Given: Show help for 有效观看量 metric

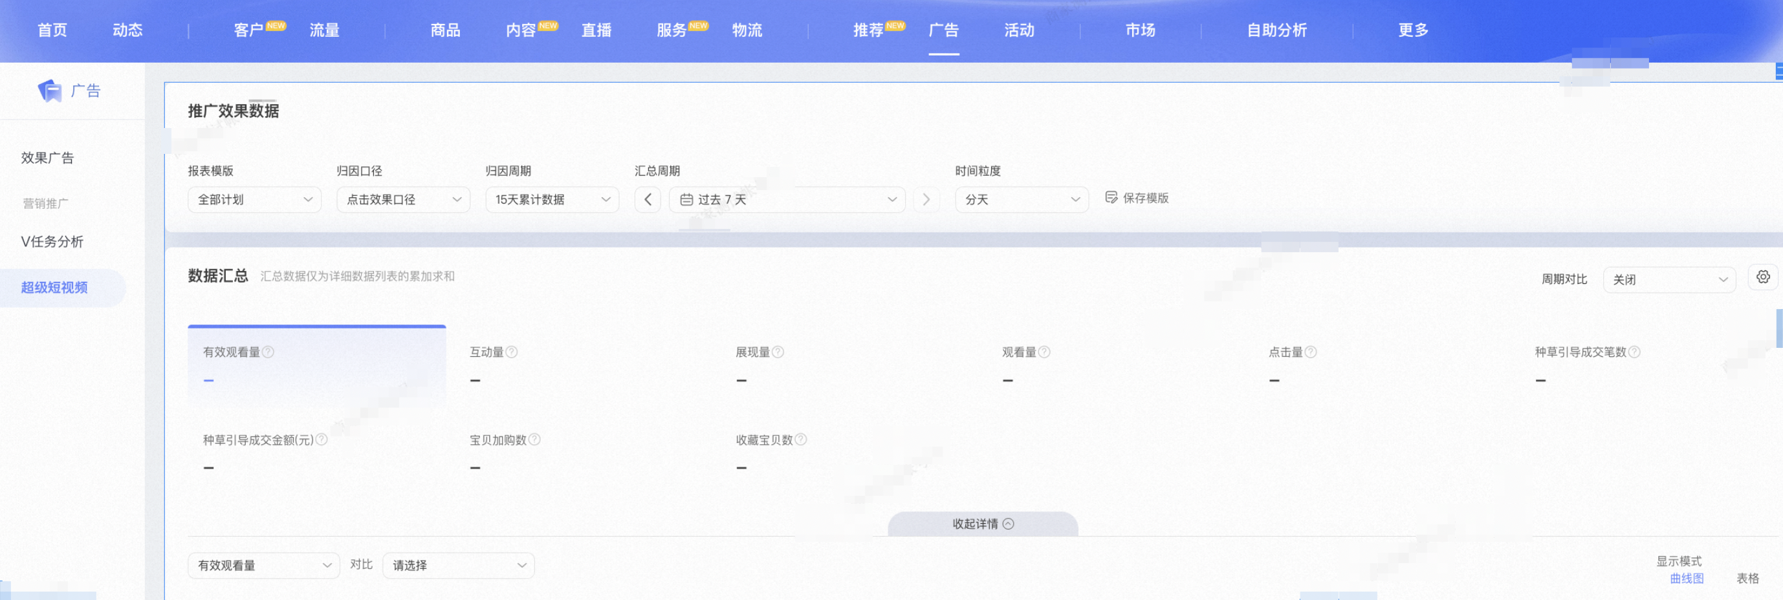Looking at the screenshot, I should click(268, 352).
